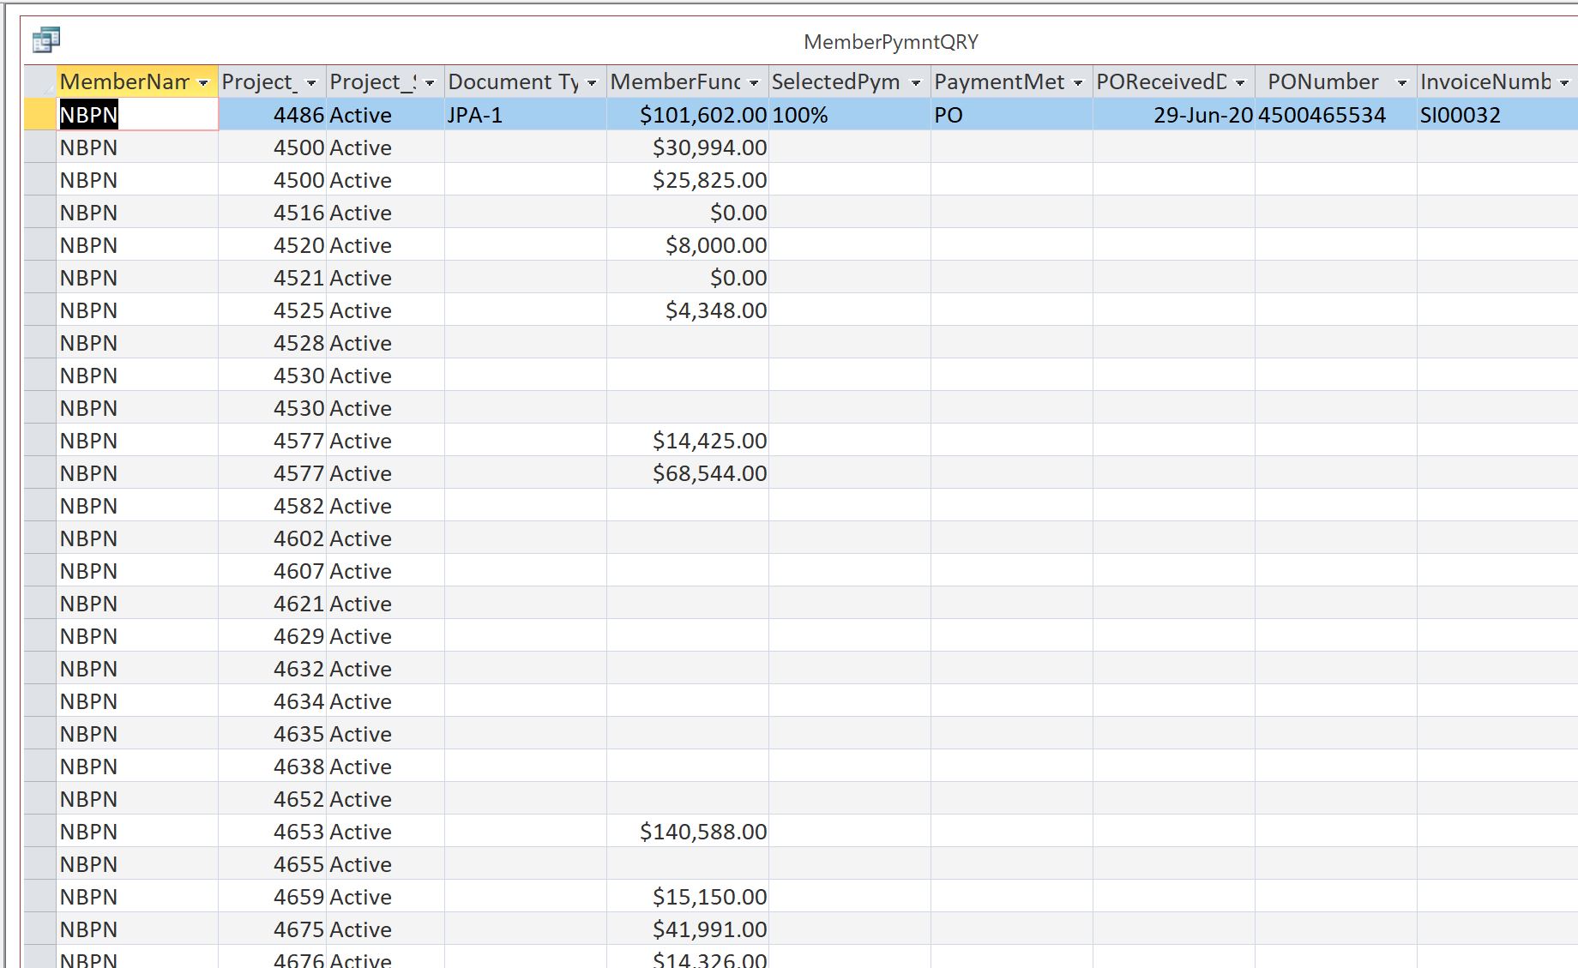Open the SelectedPym column dropdown arrow
Image resolution: width=1578 pixels, height=968 pixels.
[916, 82]
